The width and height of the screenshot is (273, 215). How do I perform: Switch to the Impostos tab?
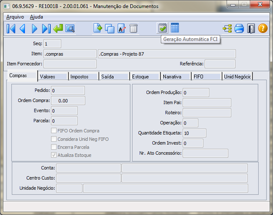[x=84, y=77]
